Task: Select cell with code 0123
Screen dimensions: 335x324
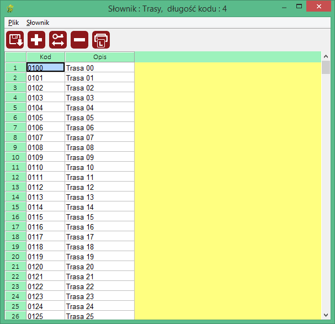Action: [x=45, y=296]
